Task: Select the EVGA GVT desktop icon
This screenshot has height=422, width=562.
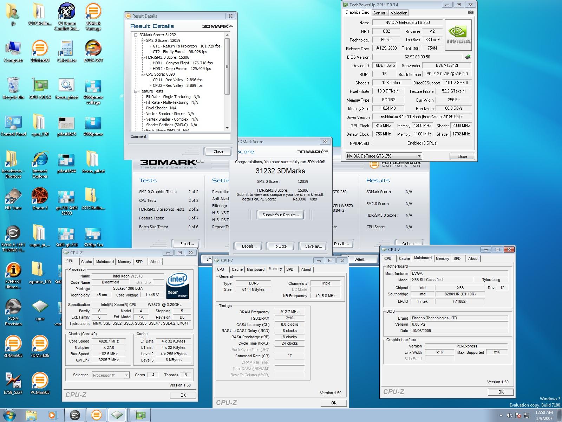Action: click(x=93, y=51)
